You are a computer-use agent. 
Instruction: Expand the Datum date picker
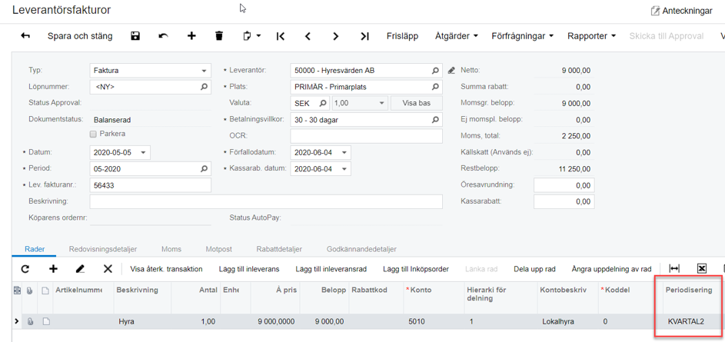tap(144, 153)
